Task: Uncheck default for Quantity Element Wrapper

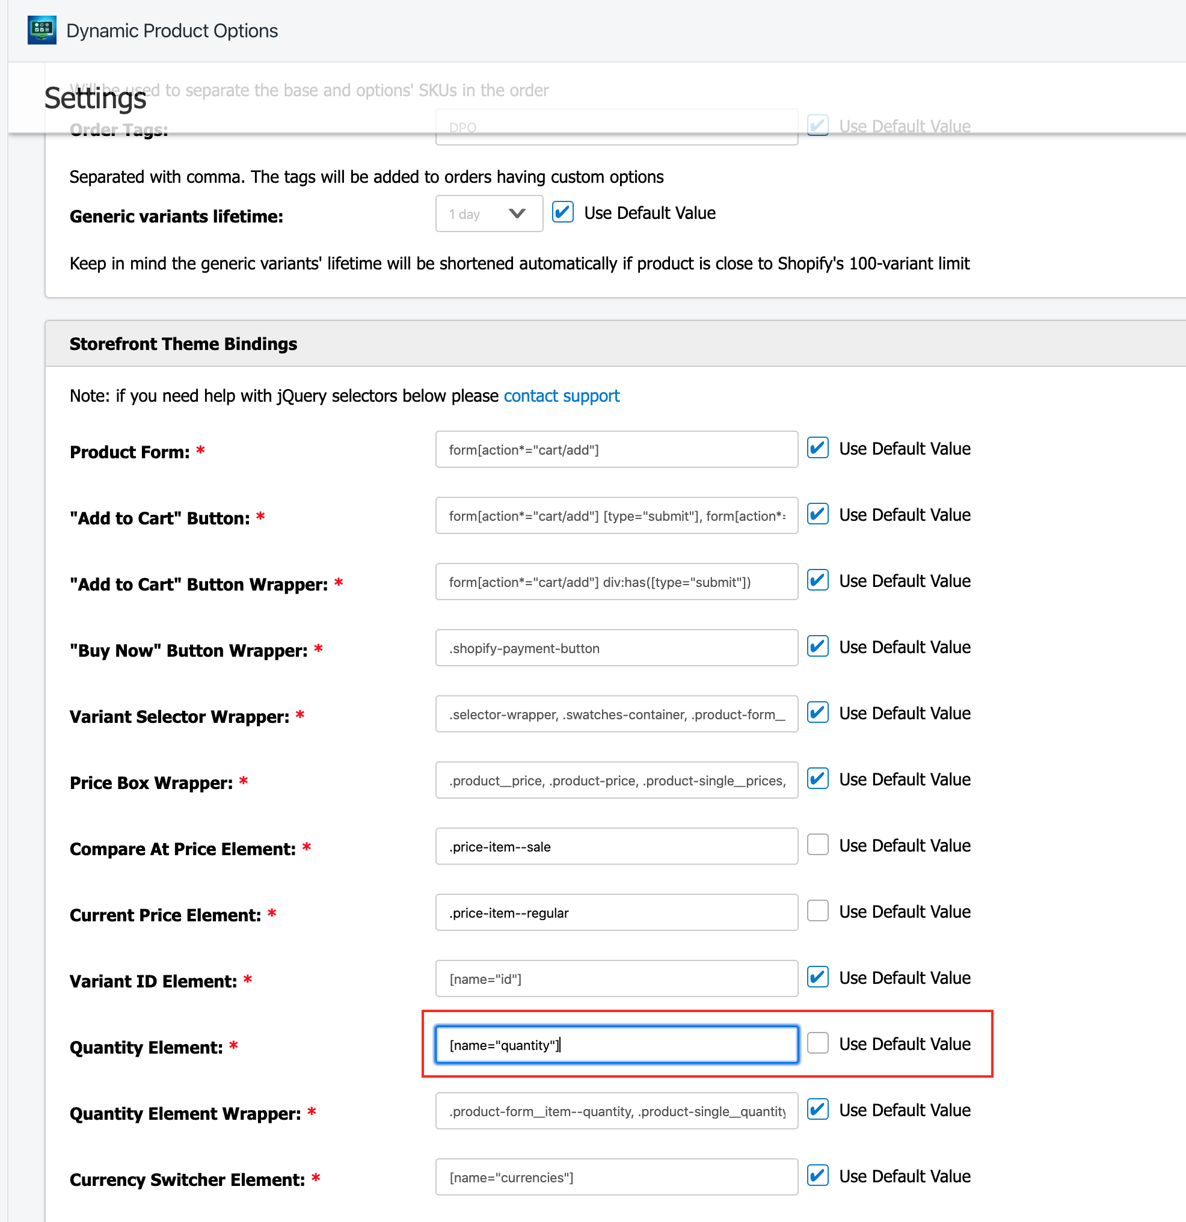Action: [817, 1110]
